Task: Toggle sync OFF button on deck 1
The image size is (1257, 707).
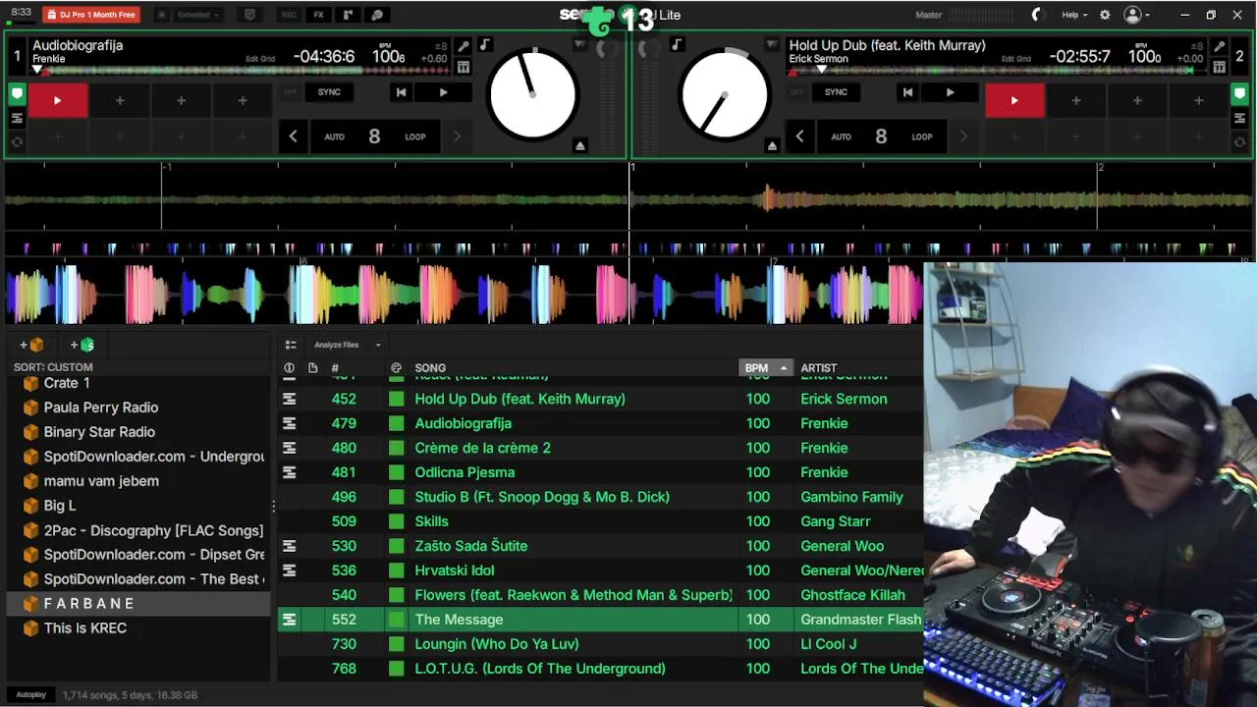Action: pyautogui.click(x=290, y=92)
